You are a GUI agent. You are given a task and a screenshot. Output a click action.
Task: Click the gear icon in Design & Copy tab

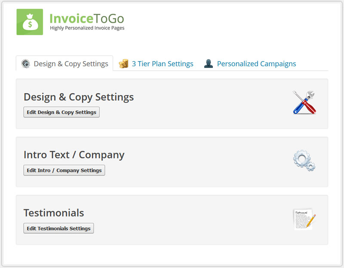tap(26, 64)
